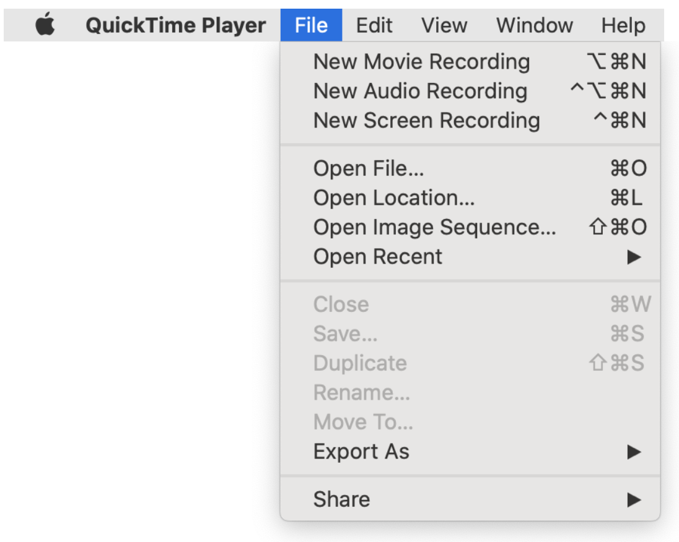Click the QuickTime Player app menu
This screenshot has height=542, width=679.
[x=175, y=25]
